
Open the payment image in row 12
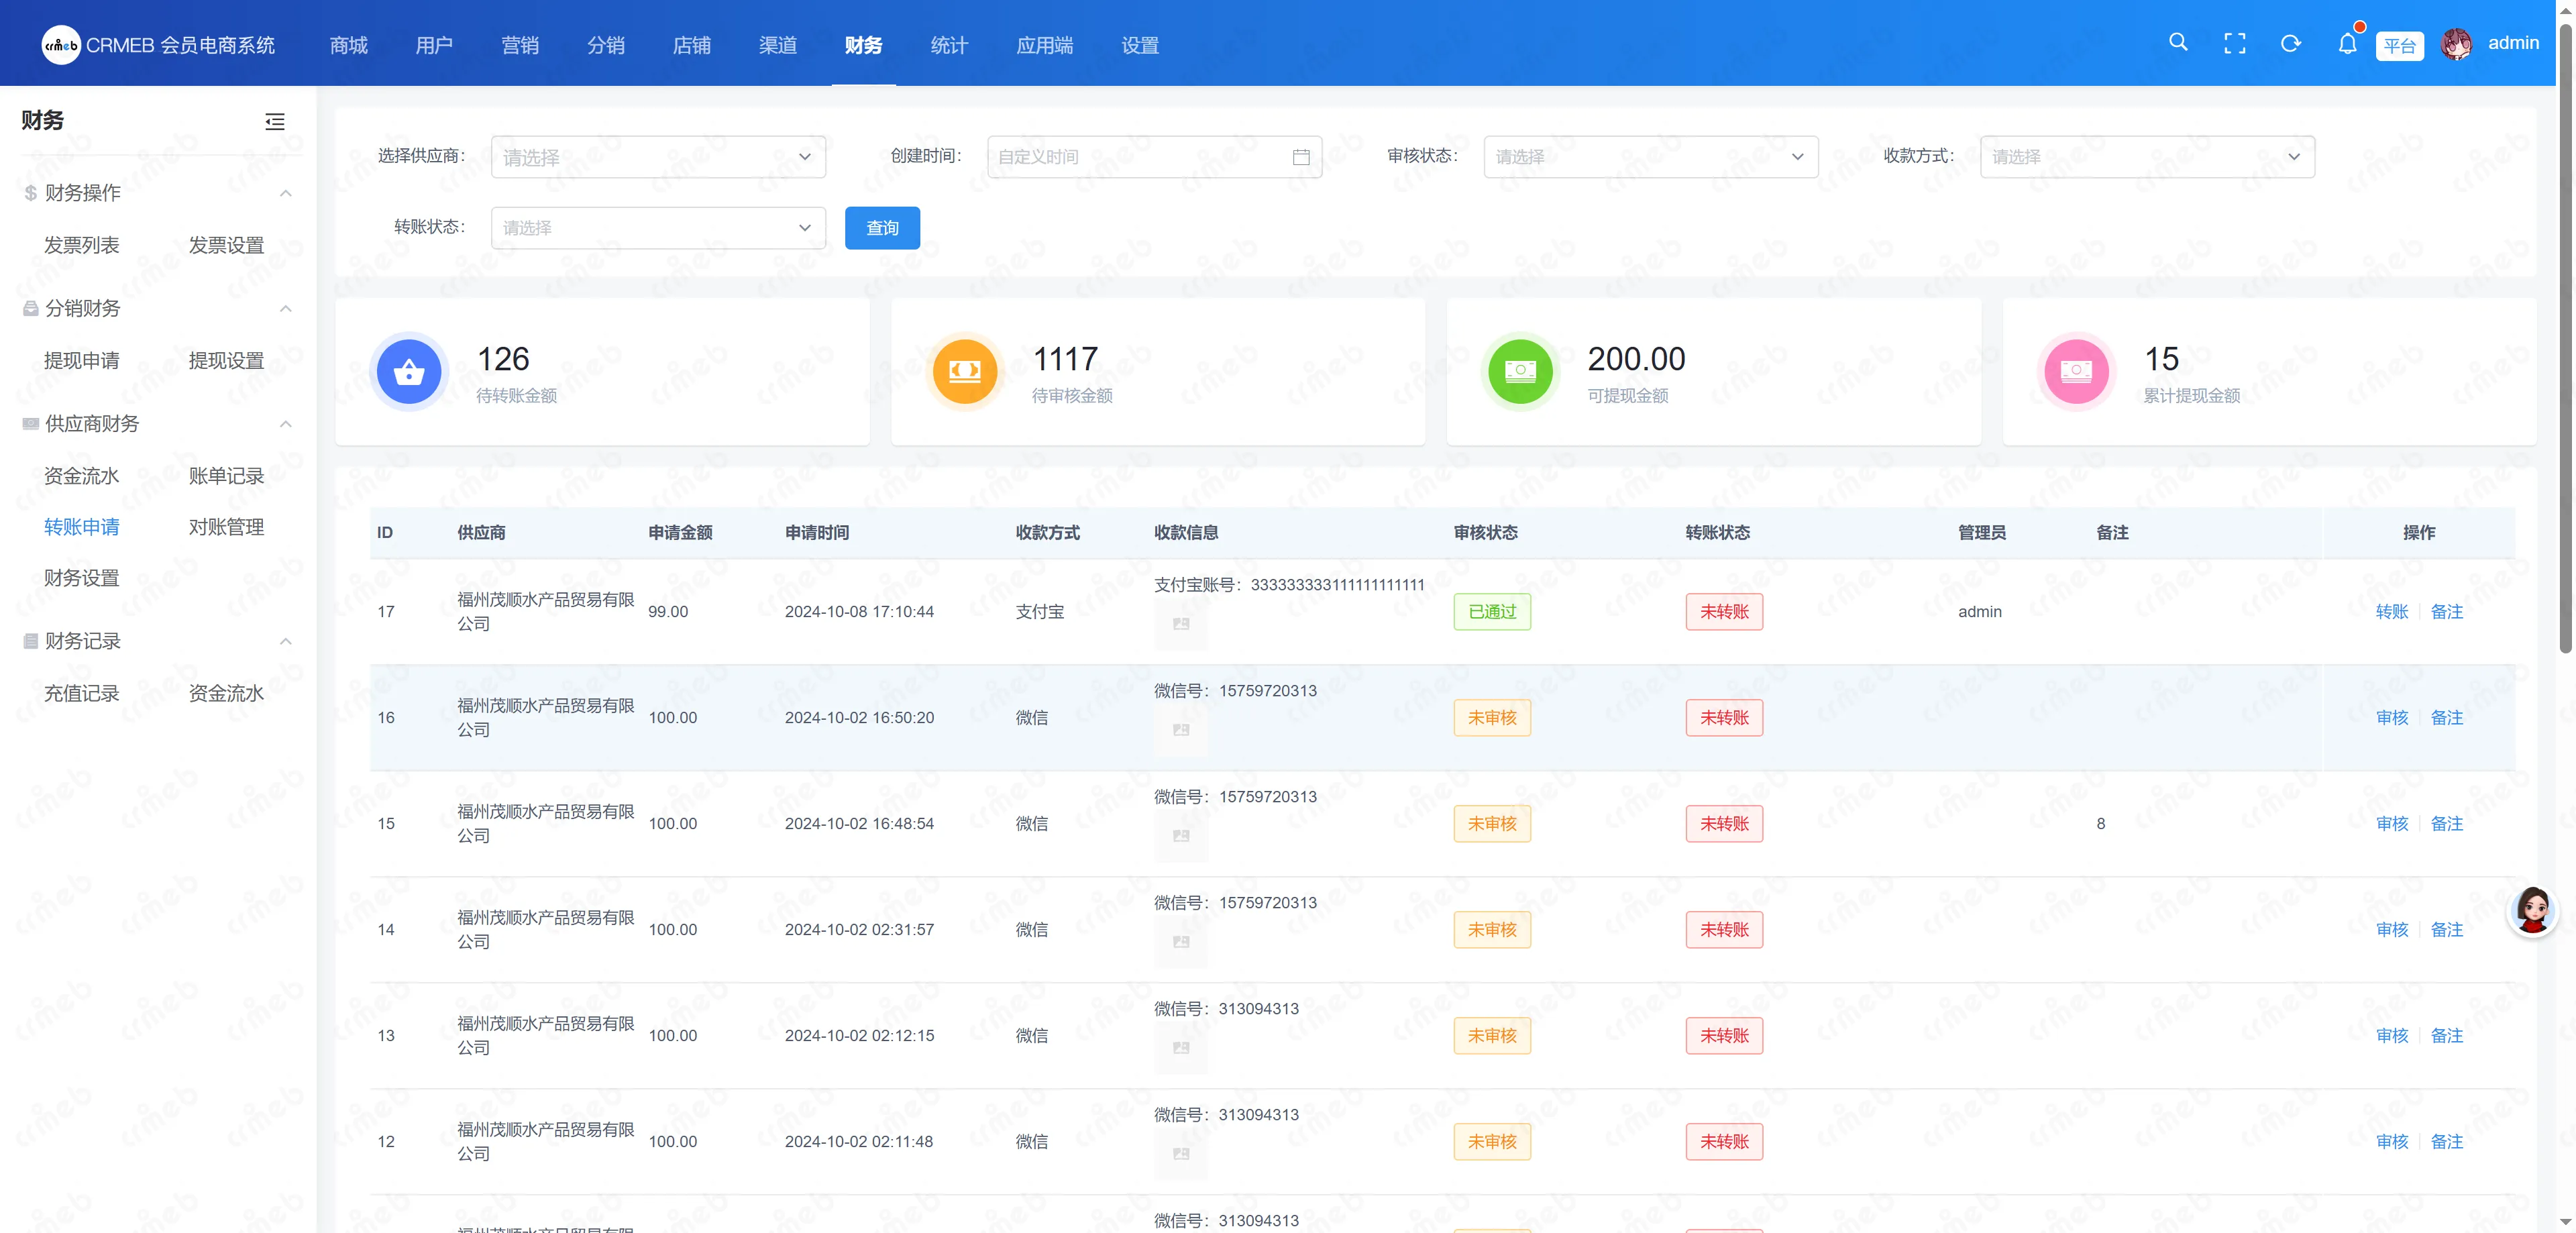pyautogui.click(x=1181, y=1154)
